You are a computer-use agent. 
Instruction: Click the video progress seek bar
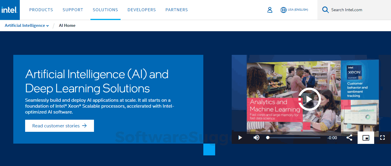pyautogui.click(x=294, y=138)
